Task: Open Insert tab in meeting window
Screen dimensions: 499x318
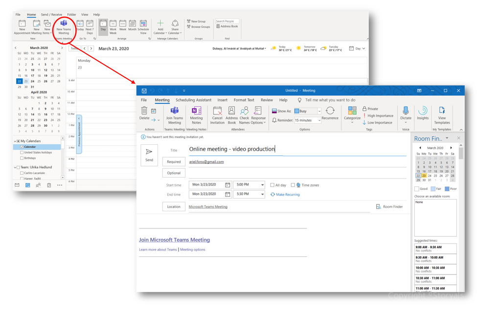Action: (x=222, y=100)
